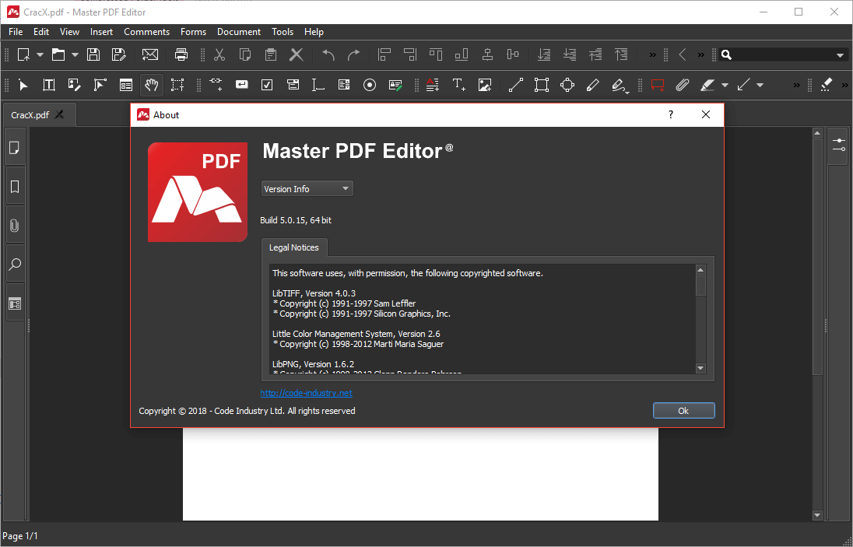Add a signature field with the pen-card icon

tap(395, 85)
